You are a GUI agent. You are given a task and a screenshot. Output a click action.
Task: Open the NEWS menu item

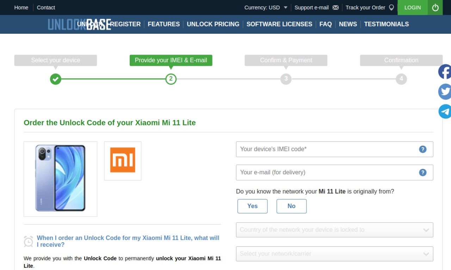pyautogui.click(x=348, y=24)
